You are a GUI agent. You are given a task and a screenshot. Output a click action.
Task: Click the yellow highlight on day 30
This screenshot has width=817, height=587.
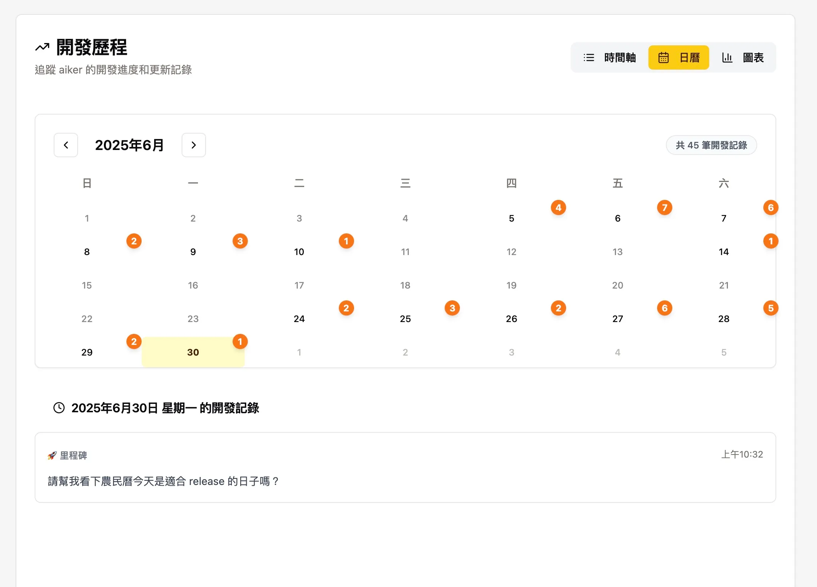(193, 352)
